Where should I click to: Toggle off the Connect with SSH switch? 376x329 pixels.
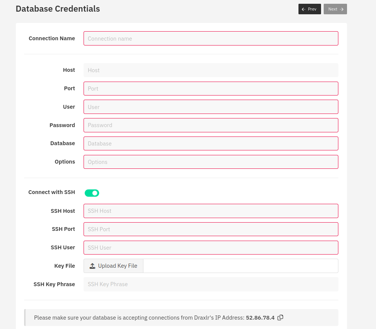[x=92, y=193]
